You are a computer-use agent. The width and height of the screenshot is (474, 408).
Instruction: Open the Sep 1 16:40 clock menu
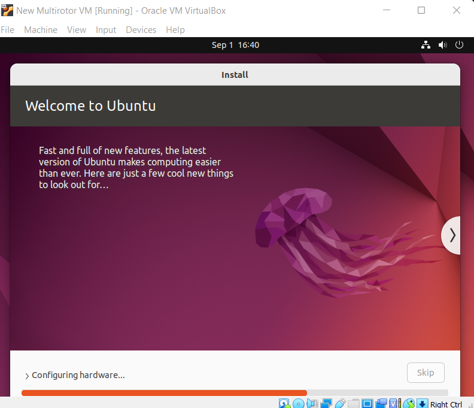pos(235,45)
